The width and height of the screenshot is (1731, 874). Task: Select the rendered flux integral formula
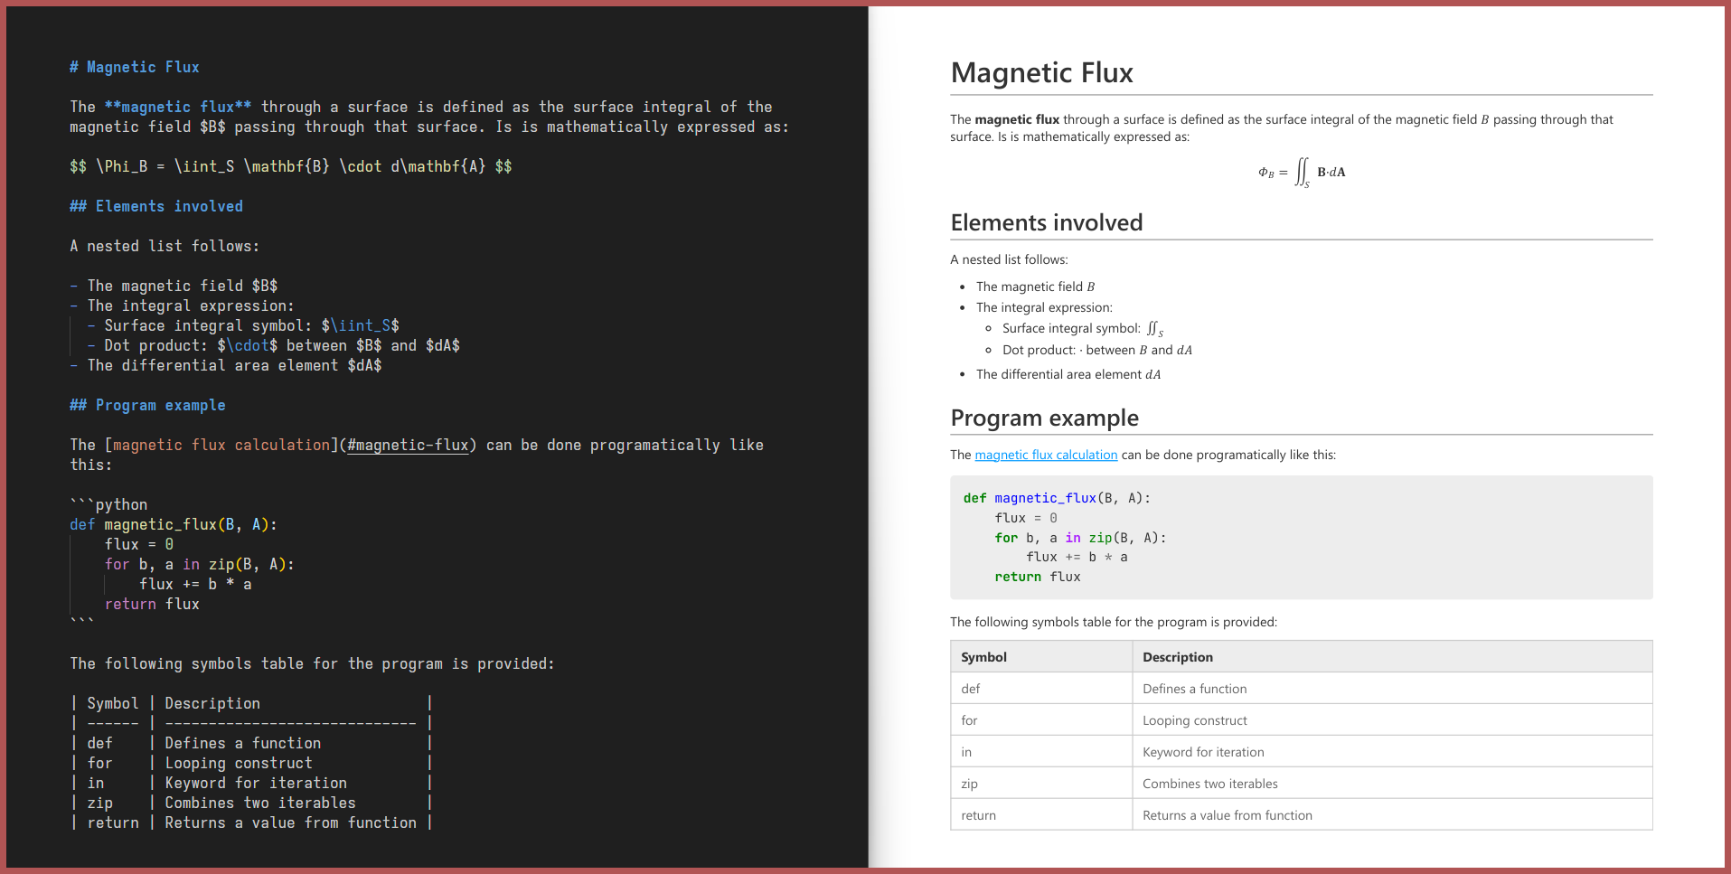tap(1301, 172)
